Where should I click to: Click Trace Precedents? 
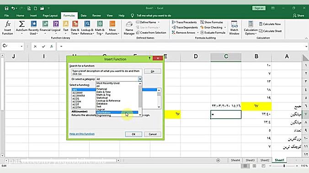(x=184, y=22)
